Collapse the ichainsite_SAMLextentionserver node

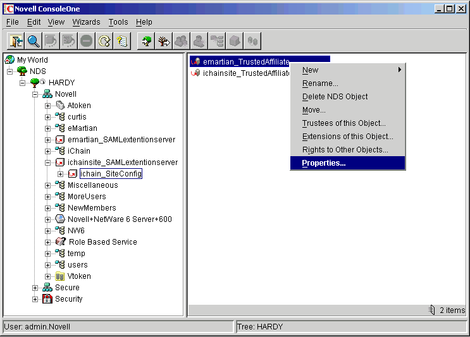tap(47, 162)
